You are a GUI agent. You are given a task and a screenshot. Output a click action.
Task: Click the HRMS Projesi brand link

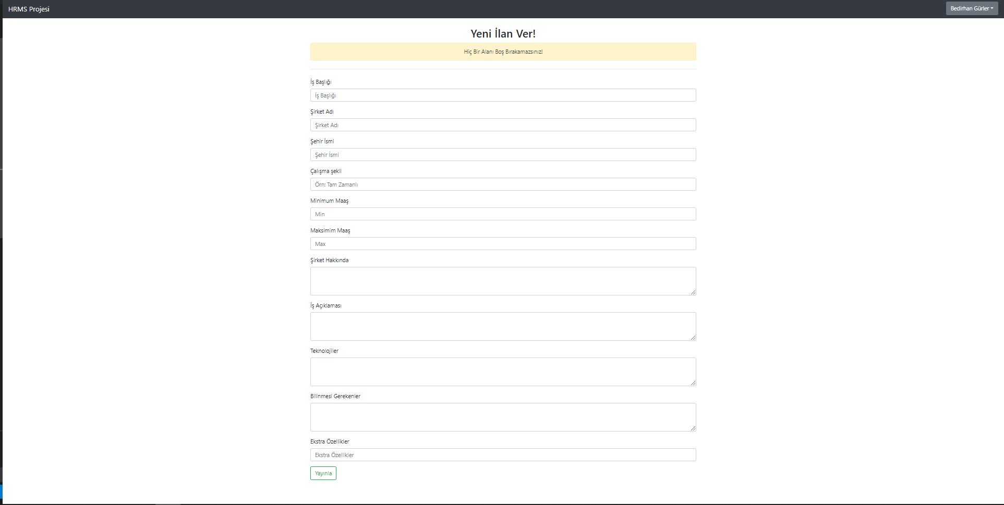point(28,8)
